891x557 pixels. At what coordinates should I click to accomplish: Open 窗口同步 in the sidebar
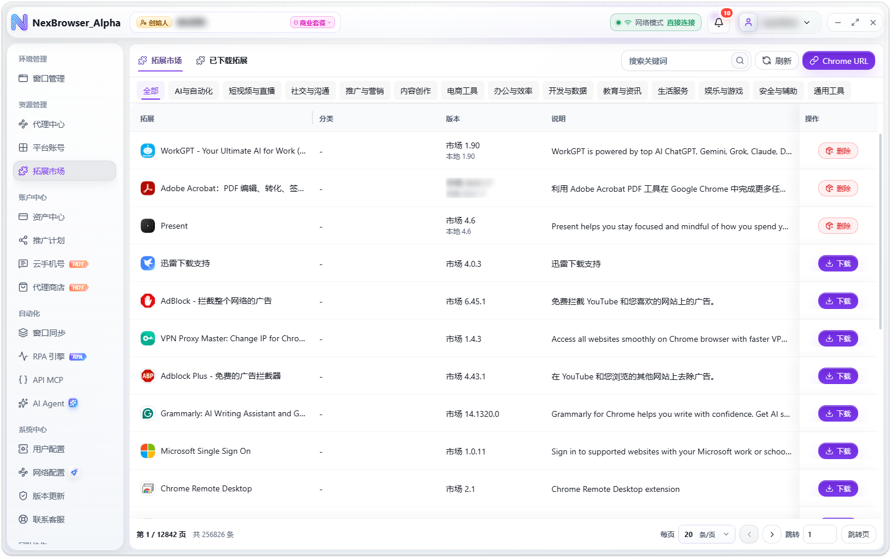(65, 333)
